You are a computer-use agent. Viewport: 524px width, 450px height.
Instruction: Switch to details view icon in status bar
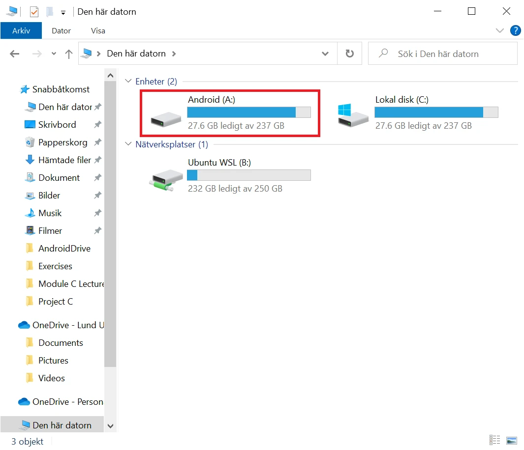click(494, 440)
